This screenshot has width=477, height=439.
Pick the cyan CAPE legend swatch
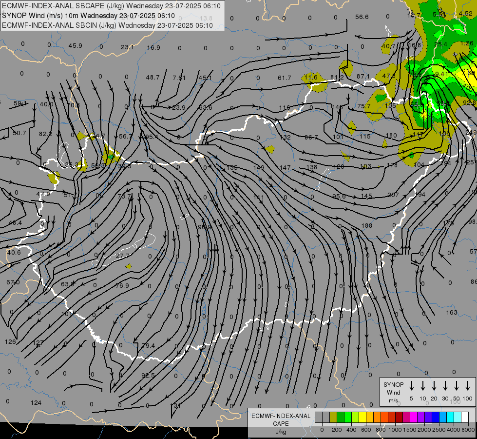click(450, 417)
